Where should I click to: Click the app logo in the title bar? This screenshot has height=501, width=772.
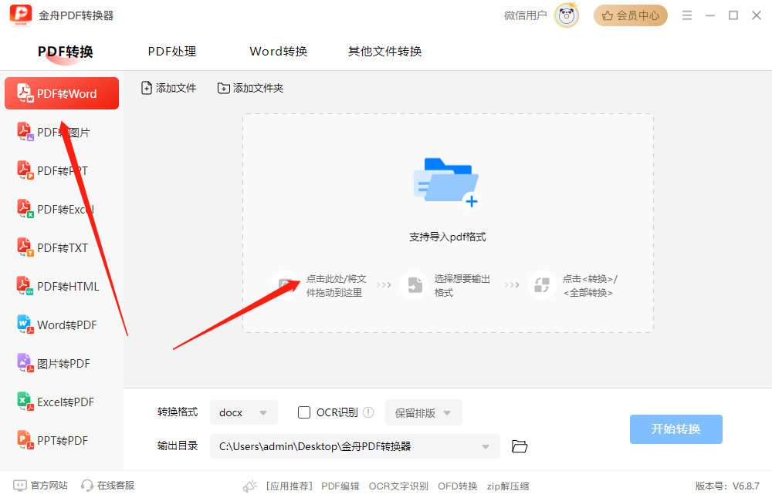tap(21, 15)
